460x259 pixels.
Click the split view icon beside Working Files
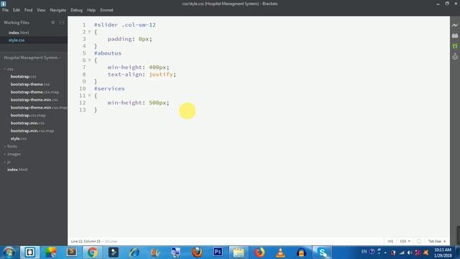click(x=62, y=22)
